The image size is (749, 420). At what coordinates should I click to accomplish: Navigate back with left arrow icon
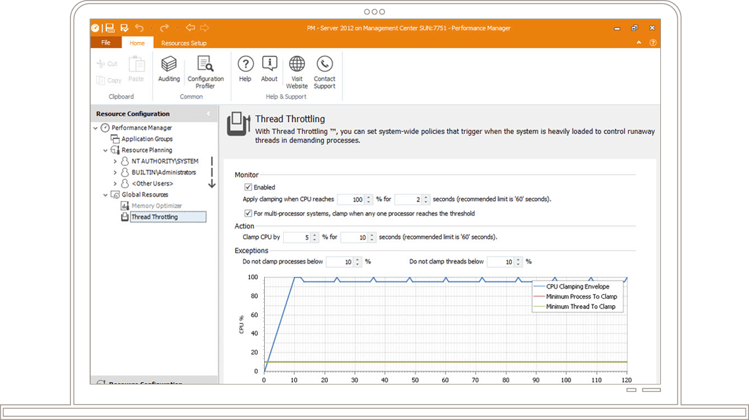pos(190,28)
